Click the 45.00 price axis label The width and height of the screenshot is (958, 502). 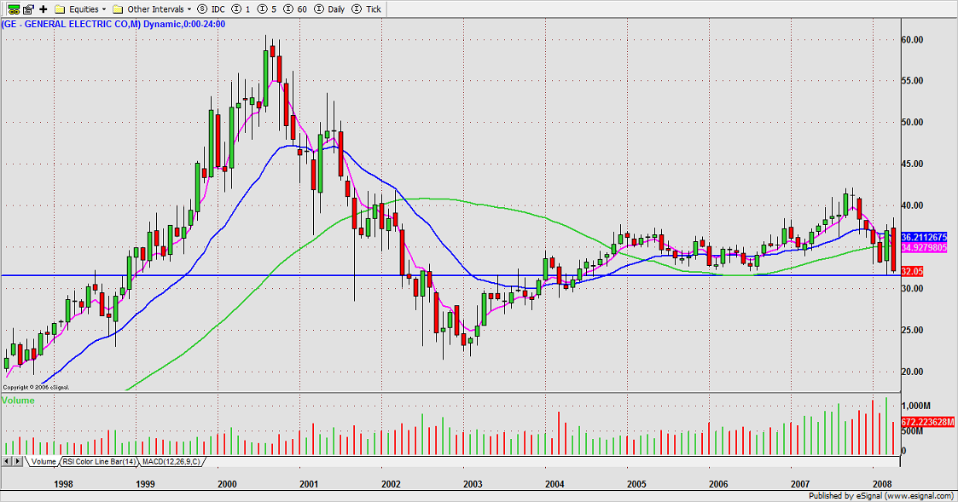912,164
